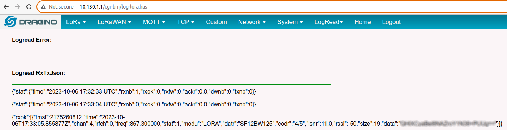Click the Not secure warning icon

(43, 7)
